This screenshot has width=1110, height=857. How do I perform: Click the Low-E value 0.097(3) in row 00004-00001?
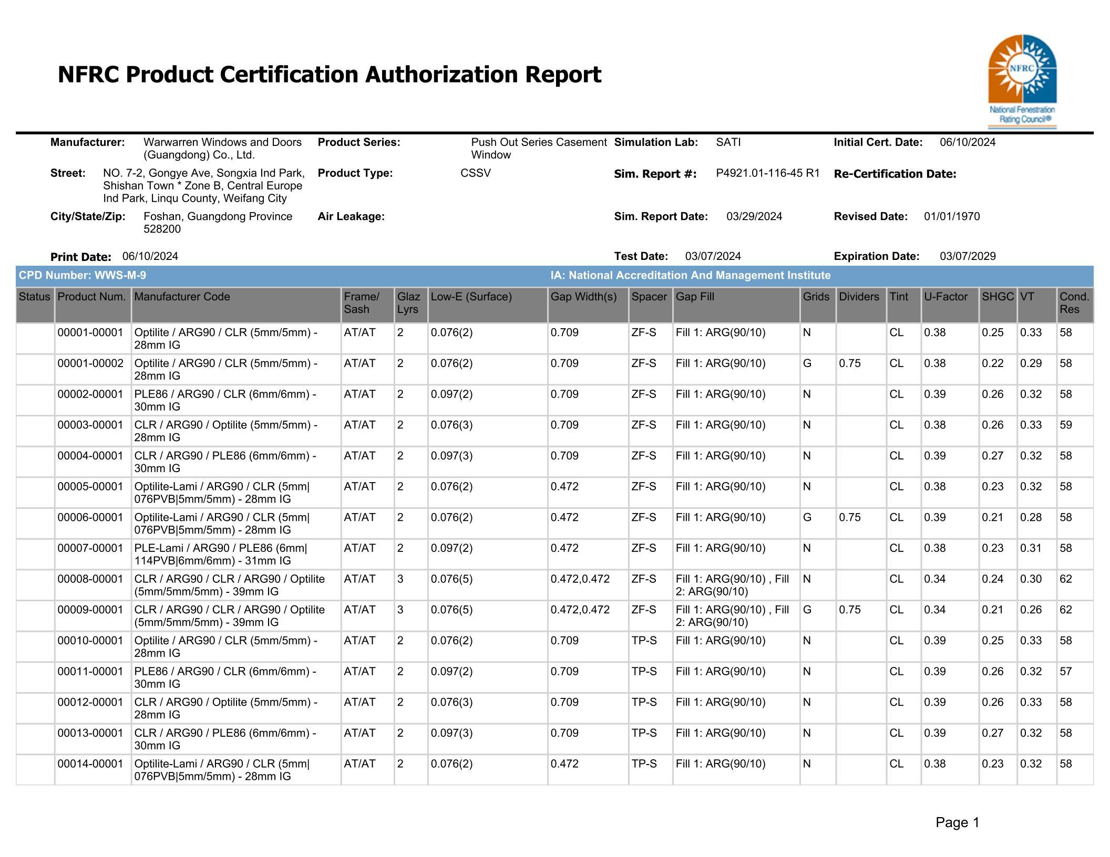pos(451,456)
